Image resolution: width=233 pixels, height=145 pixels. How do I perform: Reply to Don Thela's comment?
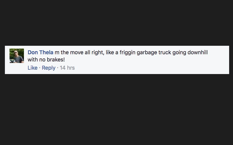tap(49, 68)
